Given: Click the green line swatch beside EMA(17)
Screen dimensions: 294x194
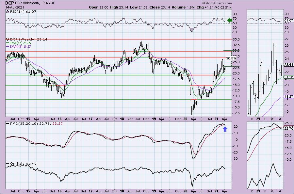Looking at the screenshot, I should coord(8,43).
